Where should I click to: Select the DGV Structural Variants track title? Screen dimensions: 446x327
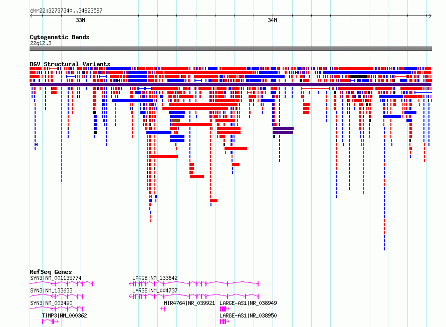pos(70,64)
